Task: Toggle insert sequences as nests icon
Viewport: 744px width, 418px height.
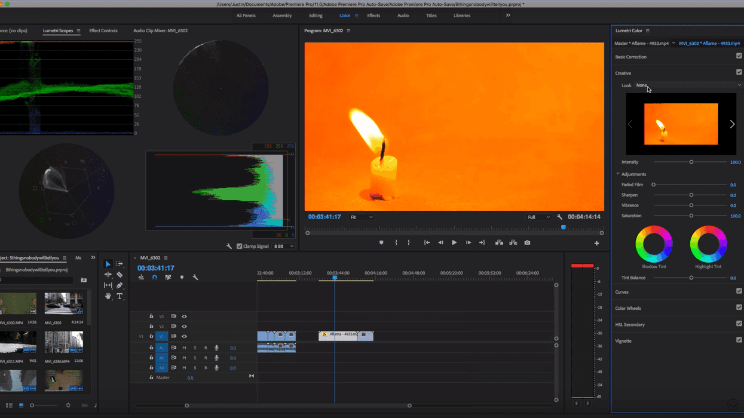Action: (x=142, y=278)
